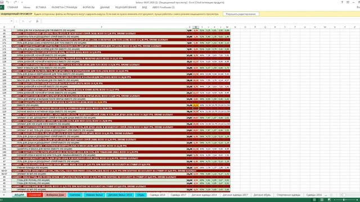Save the workbook via quick access icon
360x202 pixels.
click(x=2, y=2)
